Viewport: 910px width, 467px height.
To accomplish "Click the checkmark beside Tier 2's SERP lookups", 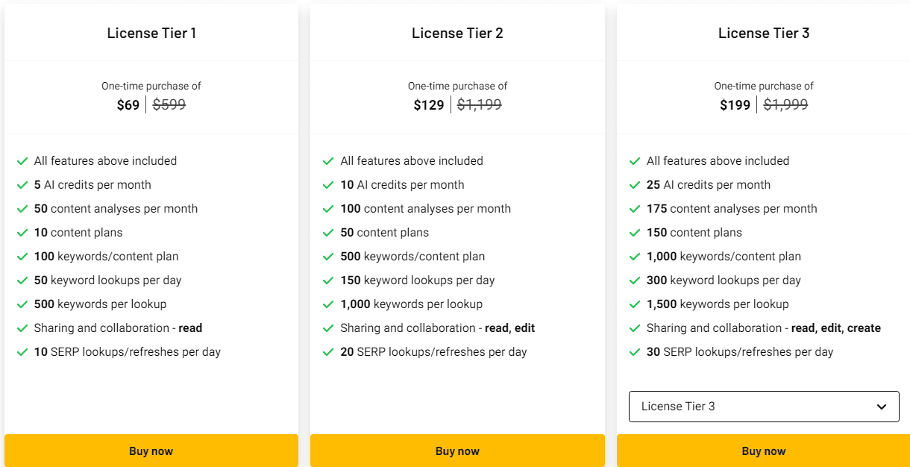I will pos(328,351).
